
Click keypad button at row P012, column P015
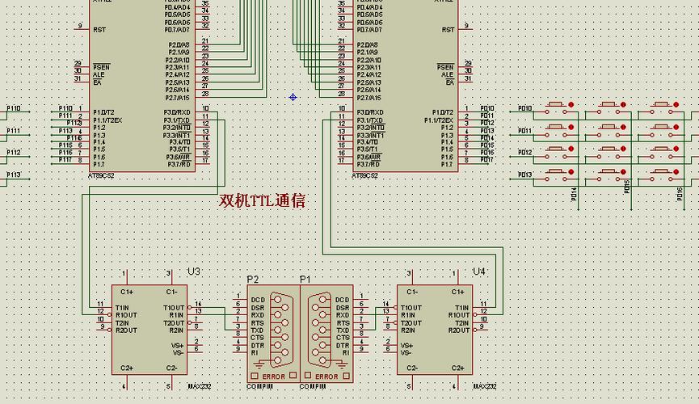pos(608,153)
